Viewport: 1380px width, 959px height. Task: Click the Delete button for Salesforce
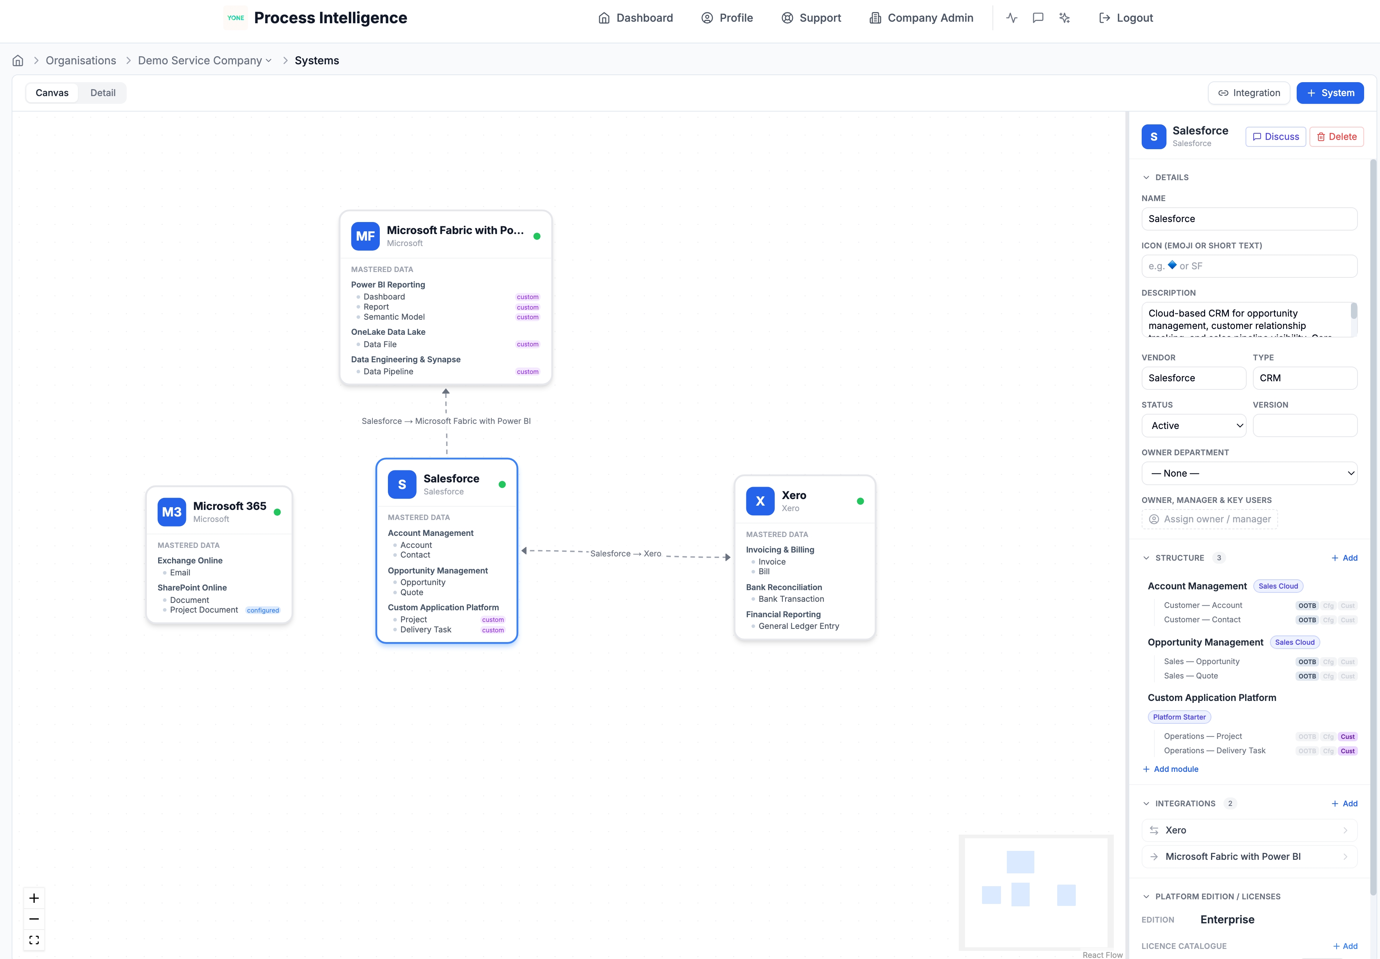click(1337, 137)
